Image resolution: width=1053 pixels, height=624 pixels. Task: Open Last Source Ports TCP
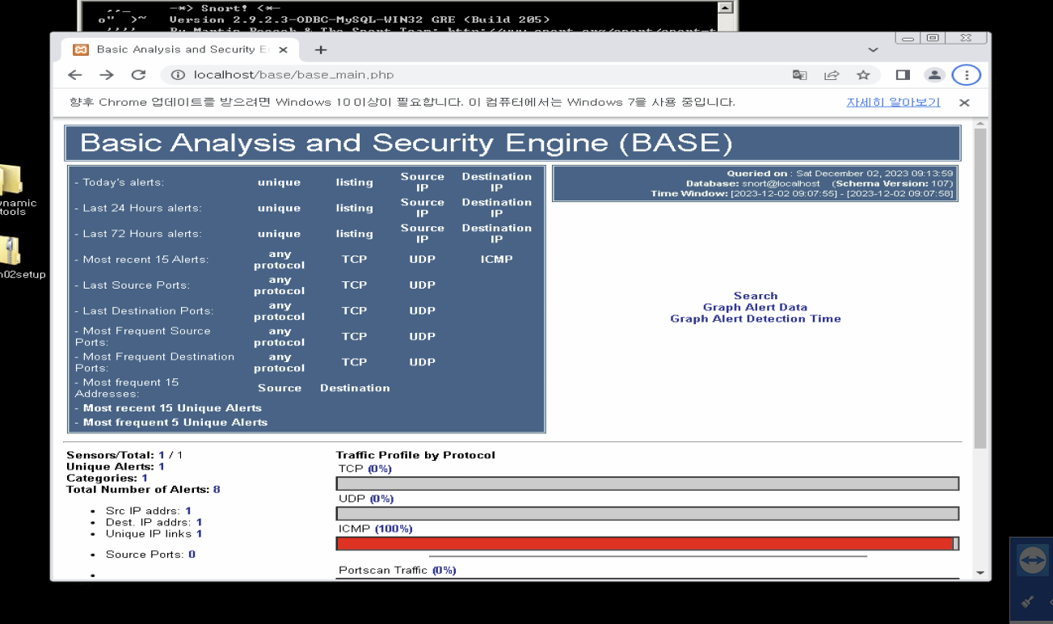point(354,285)
